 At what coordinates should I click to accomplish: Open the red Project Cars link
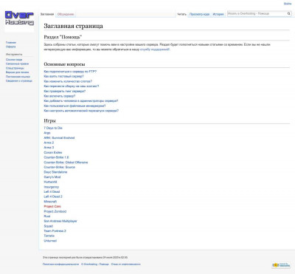tap(52, 206)
